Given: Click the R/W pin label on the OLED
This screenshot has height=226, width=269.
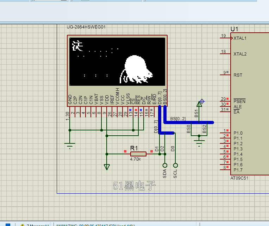Looking at the screenshot, I should [149, 100].
